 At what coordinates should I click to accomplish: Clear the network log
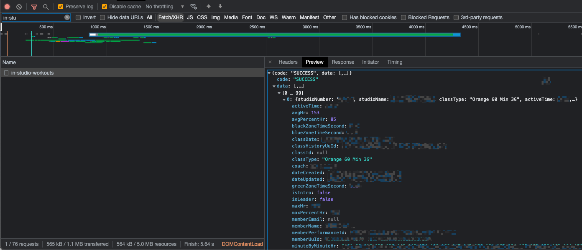[19, 7]
